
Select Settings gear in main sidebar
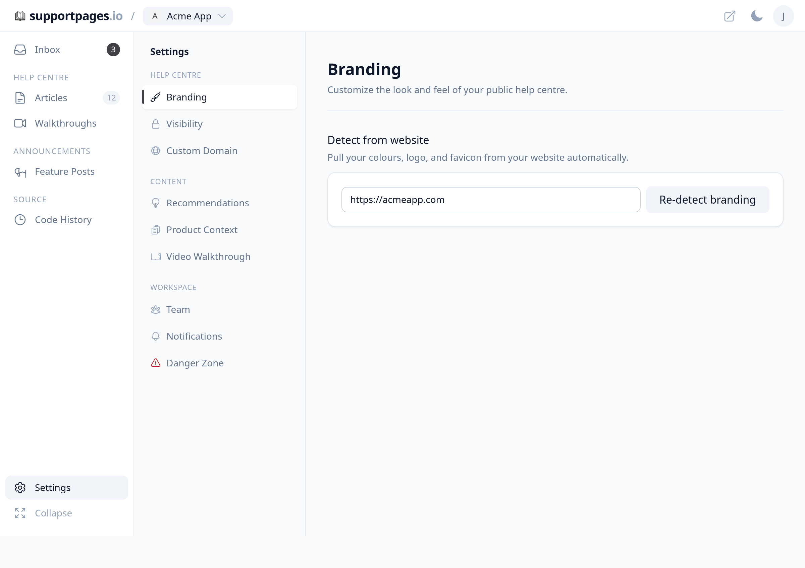67,488
